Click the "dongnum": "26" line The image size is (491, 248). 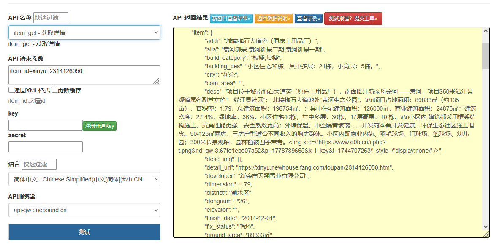point(227,201)
